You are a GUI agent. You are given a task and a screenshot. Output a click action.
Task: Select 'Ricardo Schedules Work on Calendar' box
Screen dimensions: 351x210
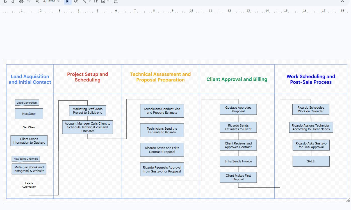pos(311,109)
